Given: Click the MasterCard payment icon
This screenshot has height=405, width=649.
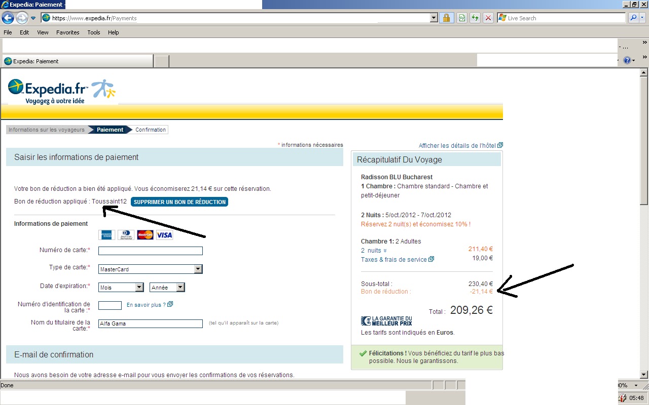Looking at the screenshot, I should click(x=145, y=234).
